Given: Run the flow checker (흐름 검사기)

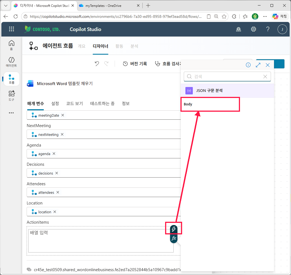Looking at the screenshot, I should 168,64.
